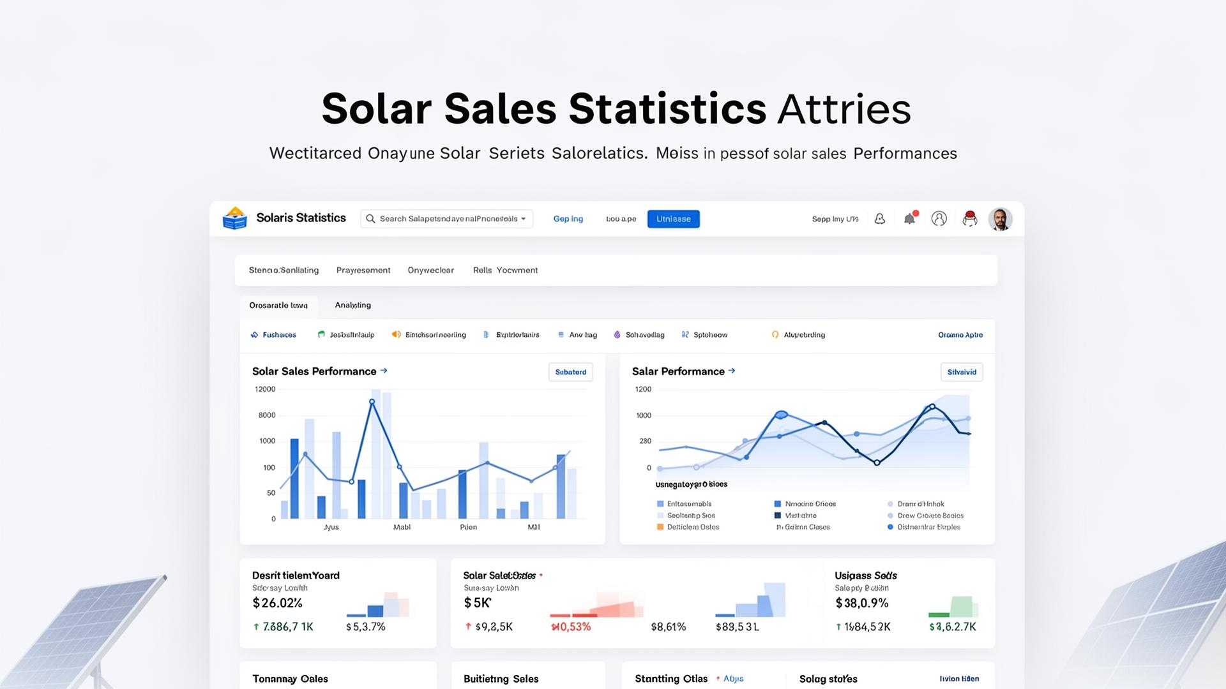
Task: Open the search filter dropdown arrow
Action: tap(524, 218)
